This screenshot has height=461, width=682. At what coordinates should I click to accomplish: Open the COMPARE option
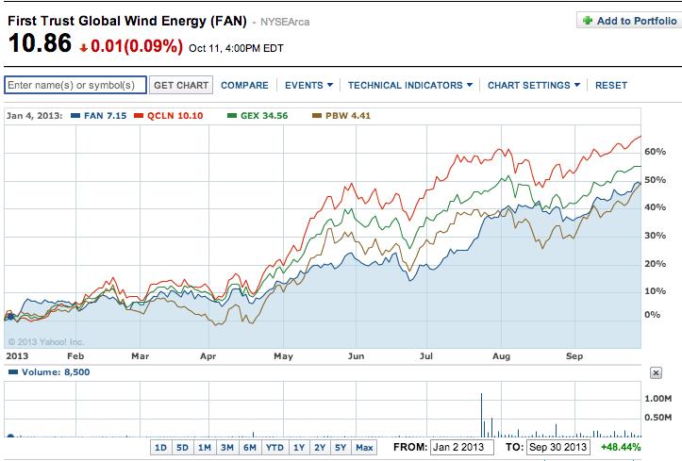point(244,85)
